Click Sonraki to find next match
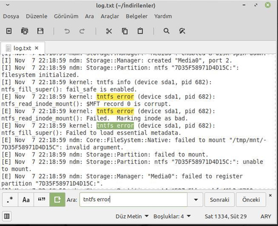The image size is (278, 226). (220, 199)
